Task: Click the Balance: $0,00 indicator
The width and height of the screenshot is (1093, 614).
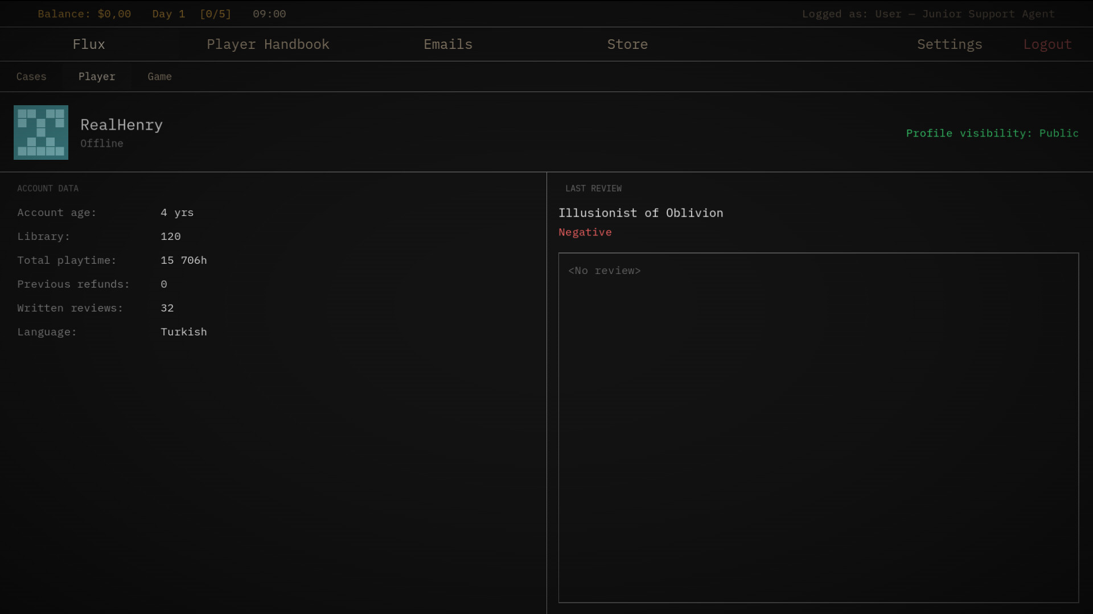Action: coord(84,14)
